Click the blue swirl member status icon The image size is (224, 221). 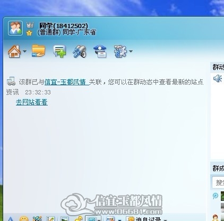coord(216,196)
